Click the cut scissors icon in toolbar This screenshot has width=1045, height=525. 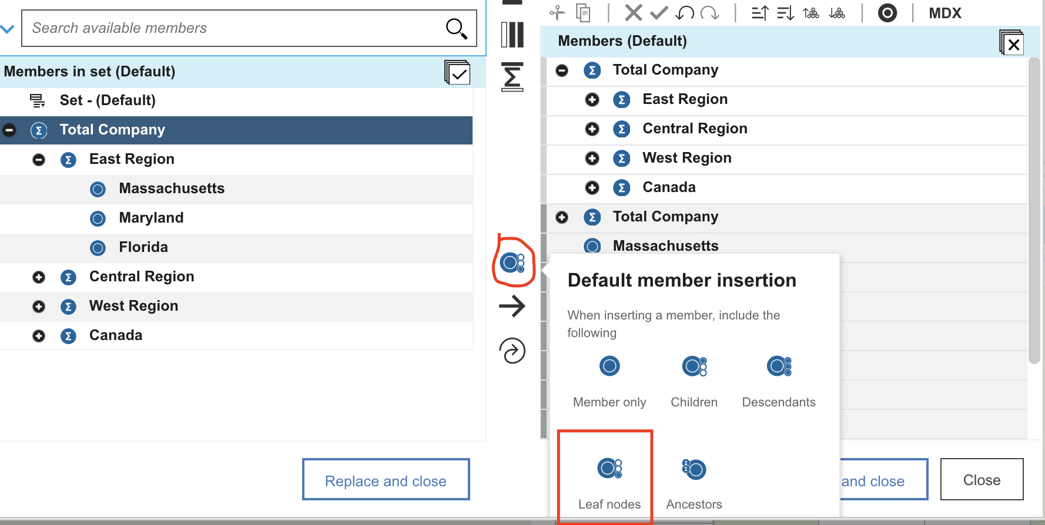pos(557,12)
